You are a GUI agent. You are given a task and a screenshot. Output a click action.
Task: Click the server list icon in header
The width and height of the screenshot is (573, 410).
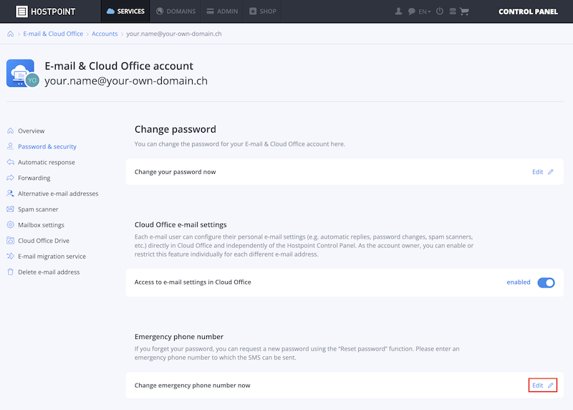coord(453,11)
